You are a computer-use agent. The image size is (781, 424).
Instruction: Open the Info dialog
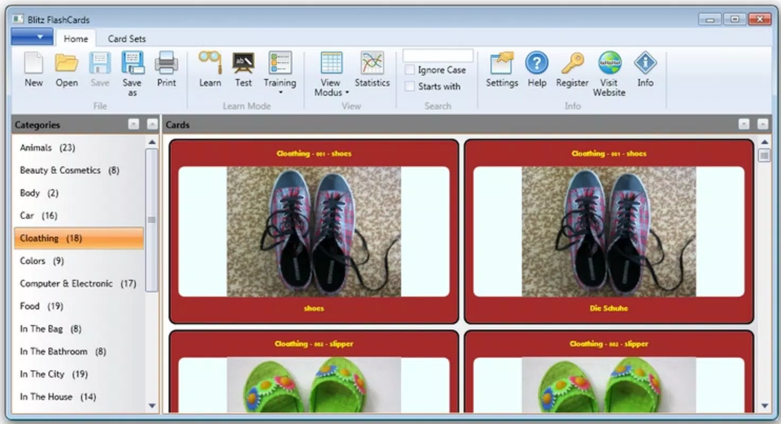[x=645, y=69]
